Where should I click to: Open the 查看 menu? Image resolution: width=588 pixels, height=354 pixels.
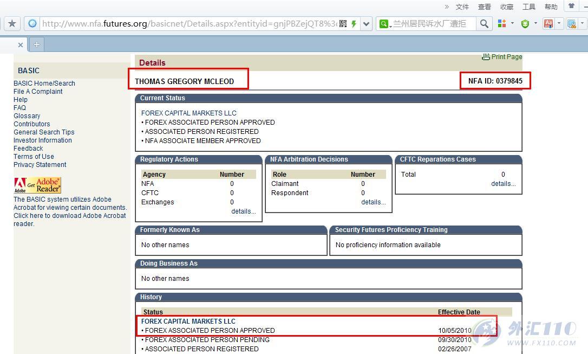point(484,7)
